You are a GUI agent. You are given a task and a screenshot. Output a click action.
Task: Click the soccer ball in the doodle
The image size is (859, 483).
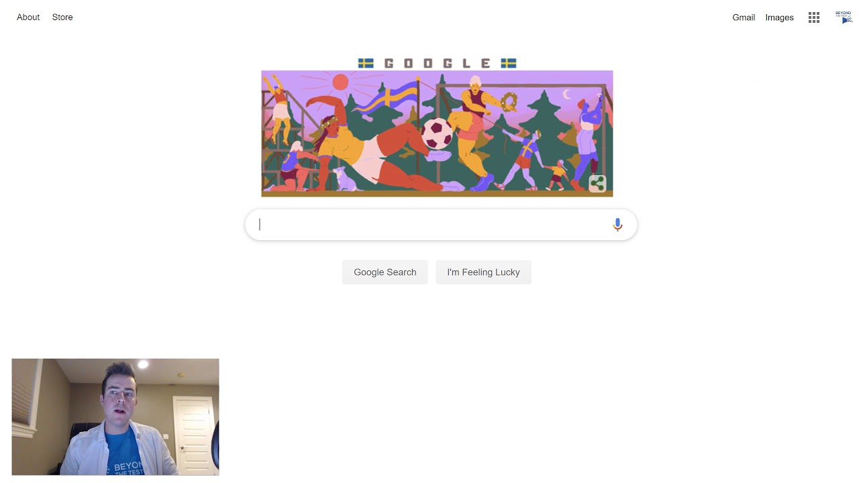pyautogui.click(x=438, y=133)
